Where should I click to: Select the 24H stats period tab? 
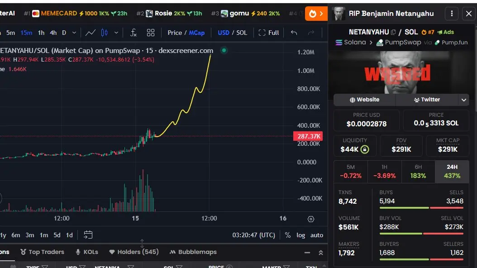452,172
